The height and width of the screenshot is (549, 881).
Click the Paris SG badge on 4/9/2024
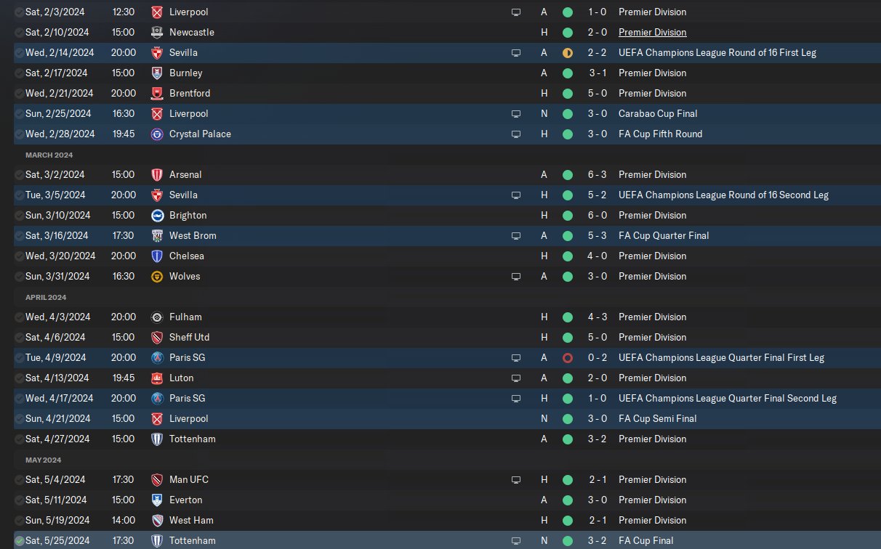[157, 358]
